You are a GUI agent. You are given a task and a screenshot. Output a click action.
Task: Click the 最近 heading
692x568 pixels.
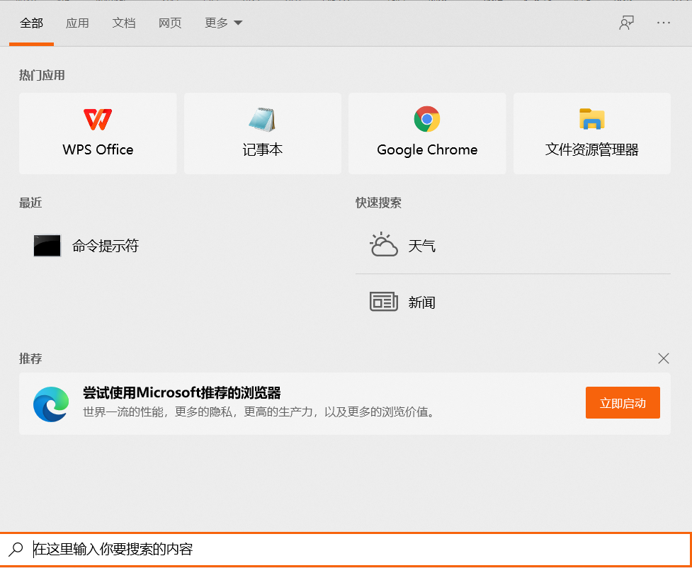coord(30,203)
